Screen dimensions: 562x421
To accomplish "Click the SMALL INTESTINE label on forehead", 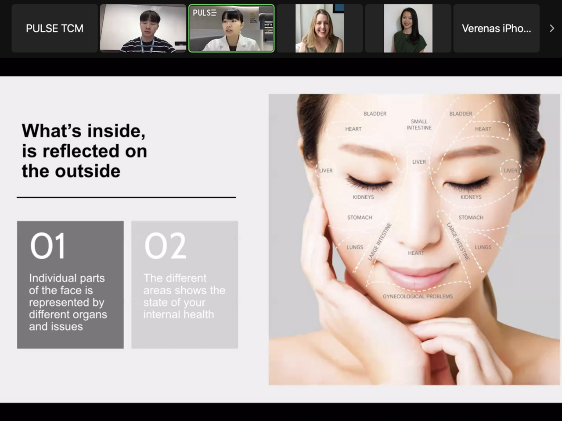I will click(419, 125).
